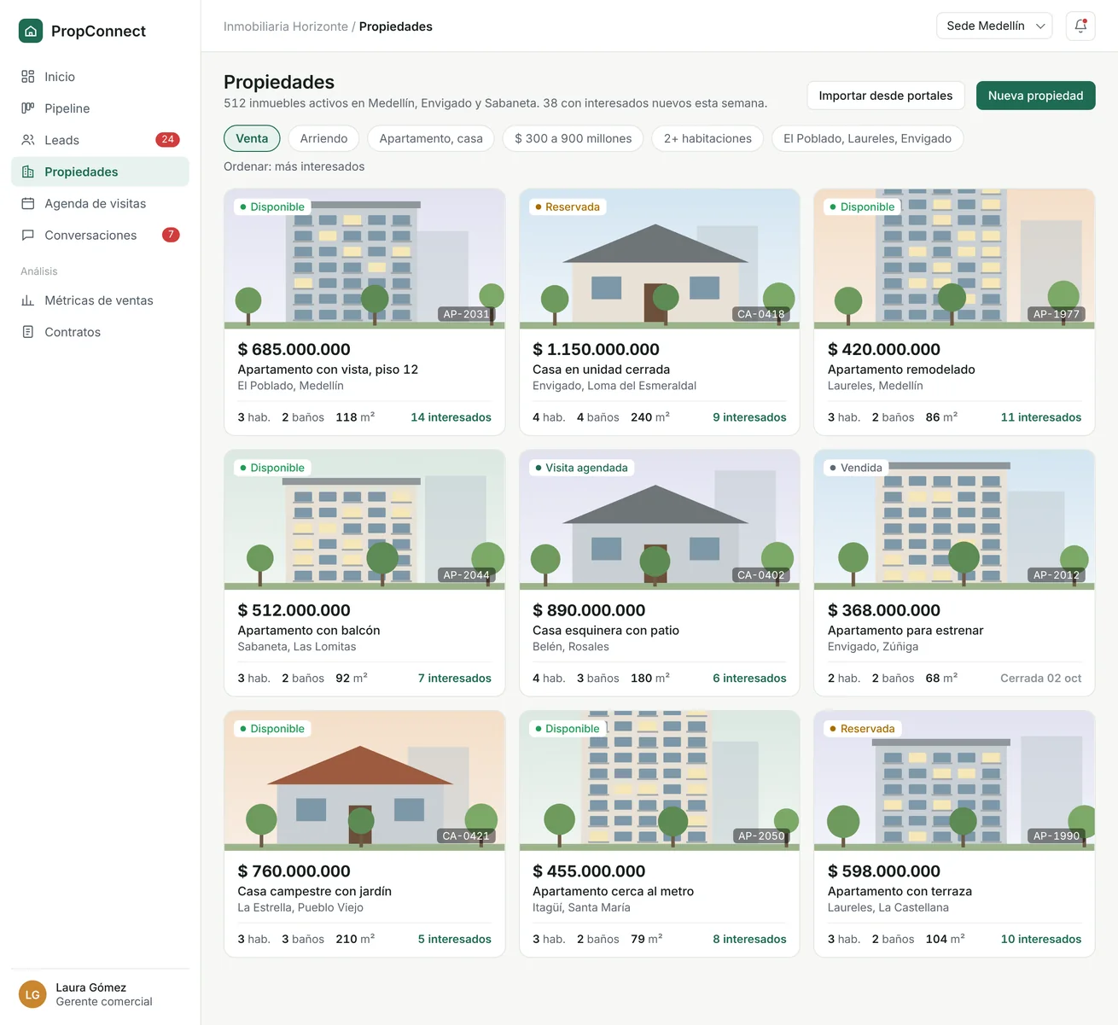Open the Pipeline section

(x=100, y=108)
